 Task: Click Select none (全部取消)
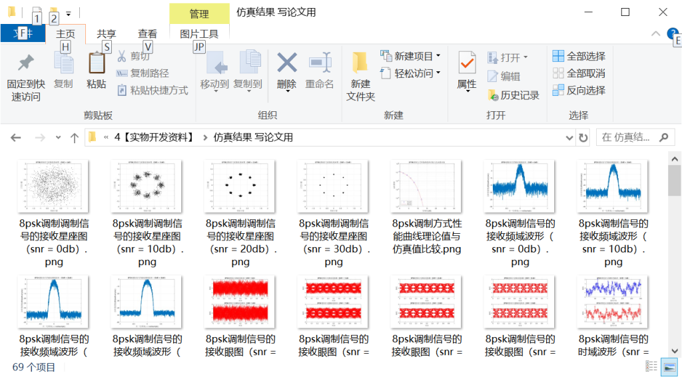[579, 73]
